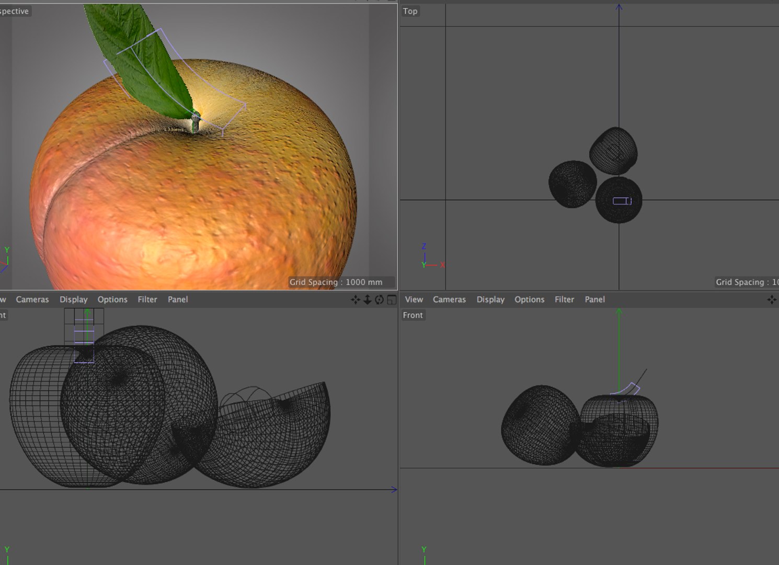Click the pan view icon beside the Panel menu
The image size is (779, 565).
tap(356, 300)
